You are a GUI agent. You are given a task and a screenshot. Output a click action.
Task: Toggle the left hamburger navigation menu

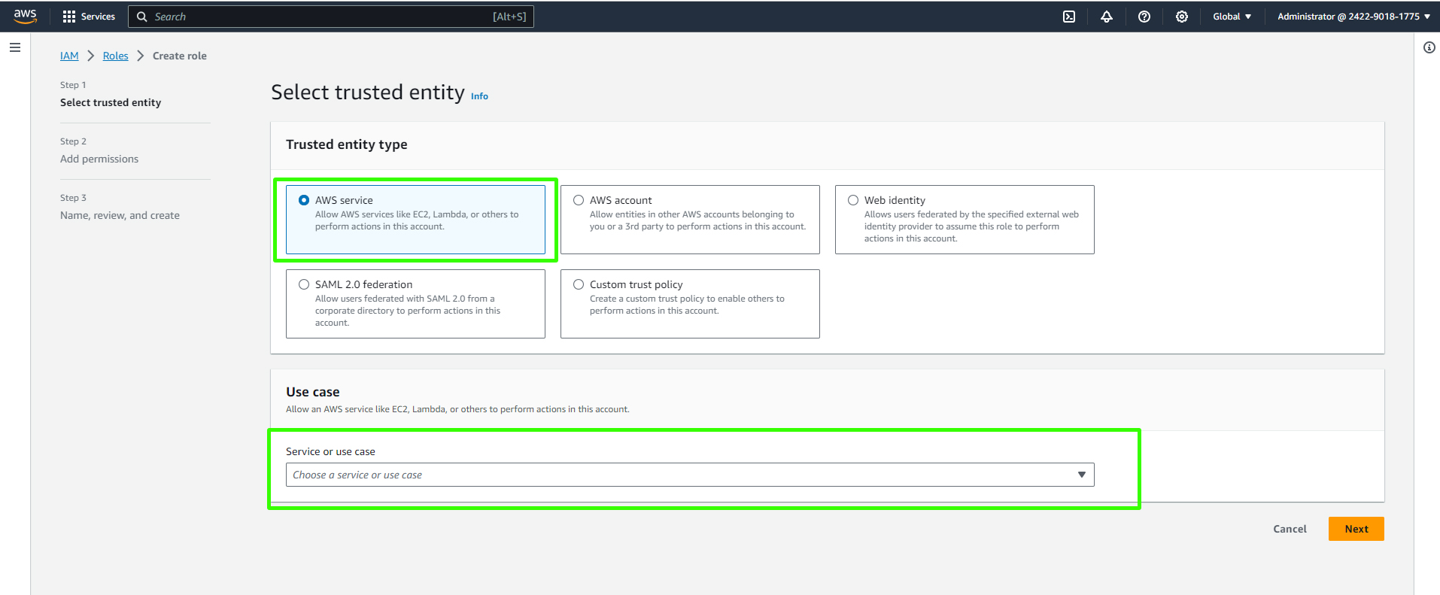click(15, 47)
